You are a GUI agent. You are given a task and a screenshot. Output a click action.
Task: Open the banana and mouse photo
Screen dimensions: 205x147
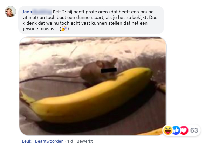[93, 86]
